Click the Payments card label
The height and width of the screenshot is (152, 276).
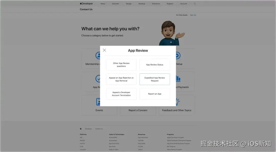[x=182, y=87]
